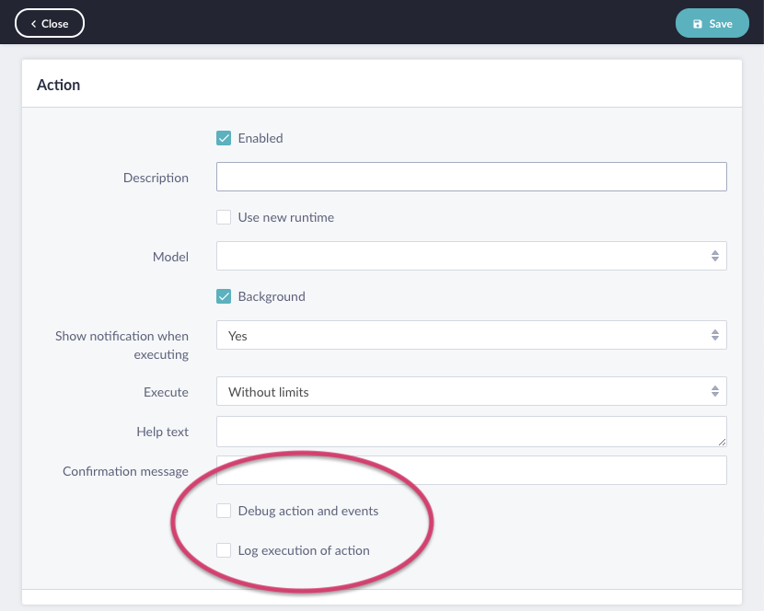
Task: Click the Close button in the header
Action: pos(50,24)
